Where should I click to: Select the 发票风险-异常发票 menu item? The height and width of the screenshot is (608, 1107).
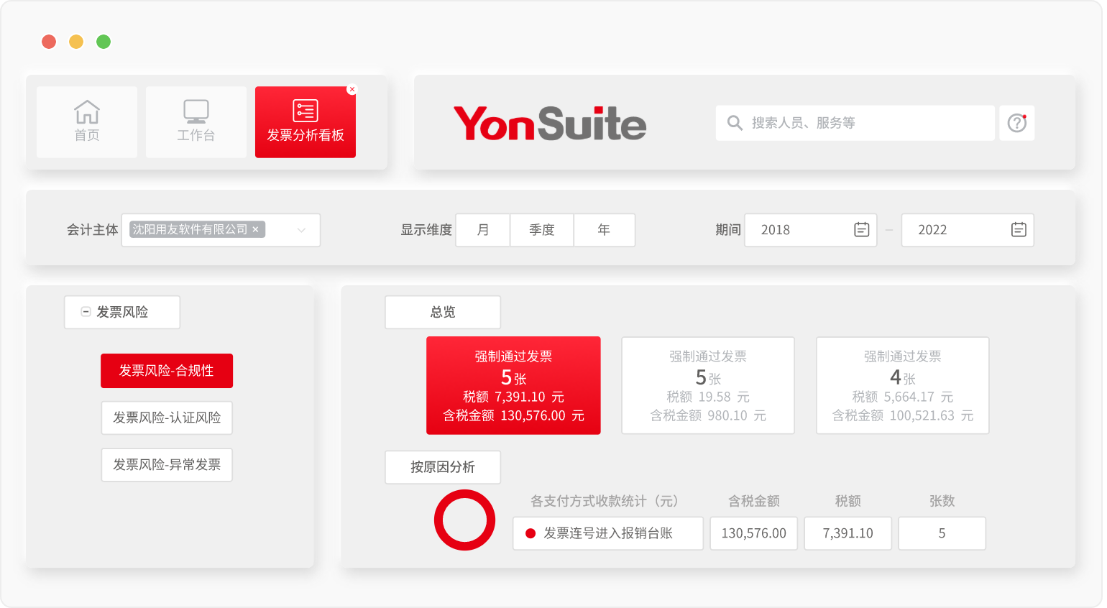(167, 465)
